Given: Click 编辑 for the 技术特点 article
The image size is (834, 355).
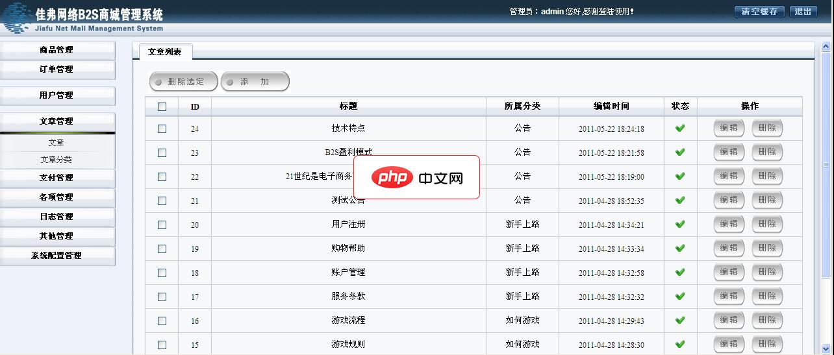Looking at the screenshot, I should point(729,128).
